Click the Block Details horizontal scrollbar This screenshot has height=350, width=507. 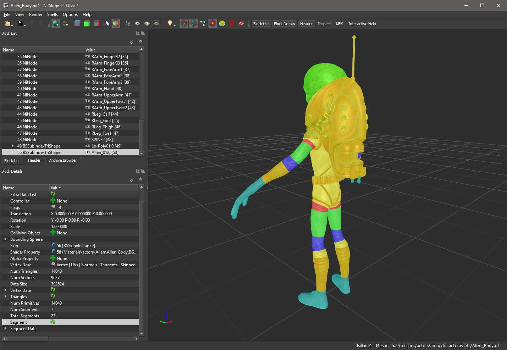tap(70, 339)
